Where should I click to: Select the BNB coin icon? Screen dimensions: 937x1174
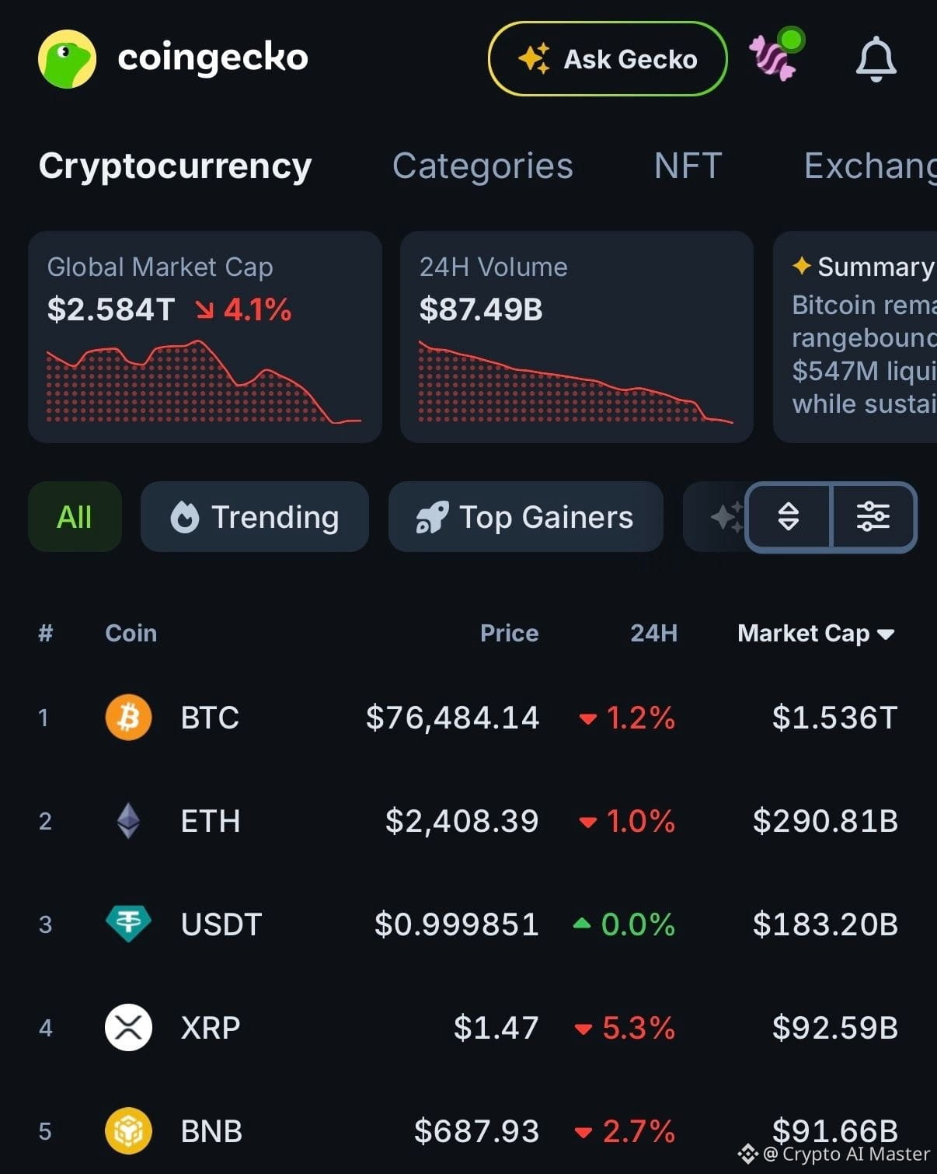coord(128,1130)
